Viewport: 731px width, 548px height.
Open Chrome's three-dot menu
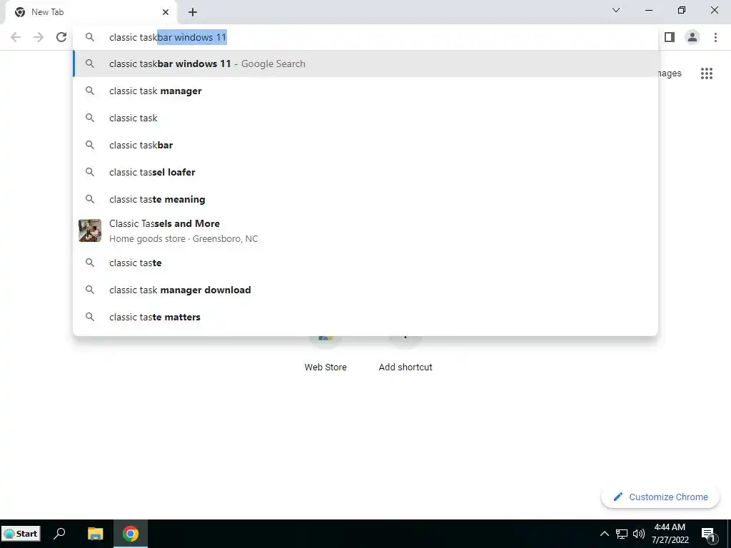(x=715, y=37)
